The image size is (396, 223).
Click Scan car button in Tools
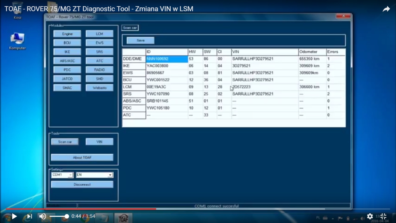tap(65, 142)
